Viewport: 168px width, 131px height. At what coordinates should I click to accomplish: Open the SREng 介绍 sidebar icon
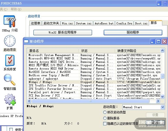[x=10, y=22]
